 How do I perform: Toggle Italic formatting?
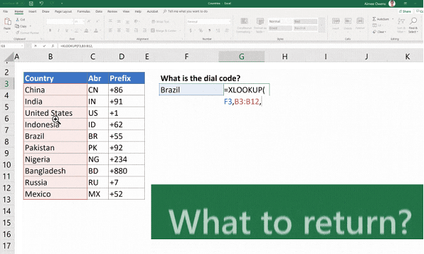click(59, 30)
